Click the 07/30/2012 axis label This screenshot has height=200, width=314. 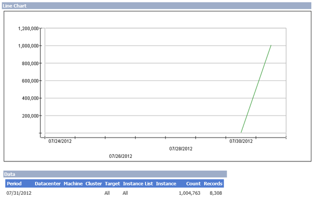point(241,141)
